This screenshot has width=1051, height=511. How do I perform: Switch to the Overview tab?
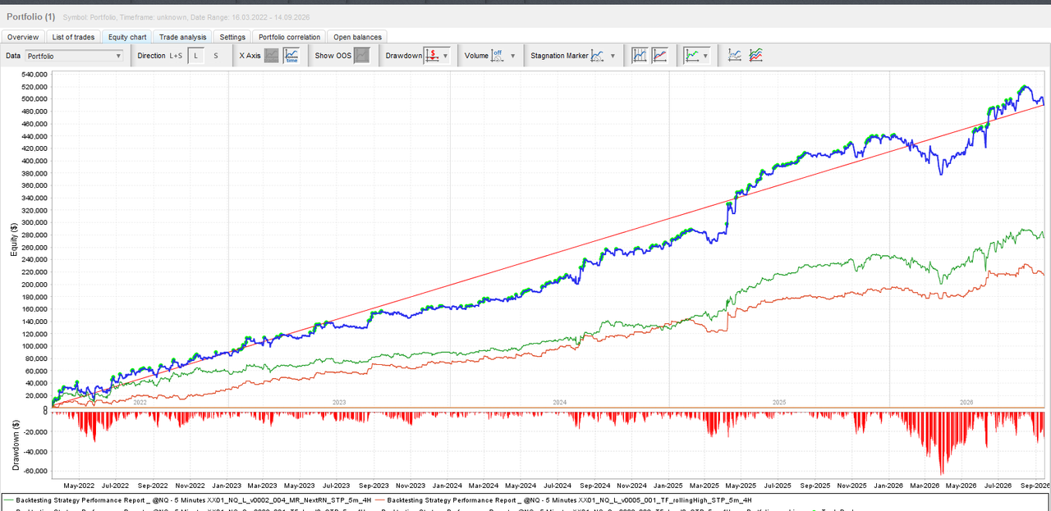23,37
